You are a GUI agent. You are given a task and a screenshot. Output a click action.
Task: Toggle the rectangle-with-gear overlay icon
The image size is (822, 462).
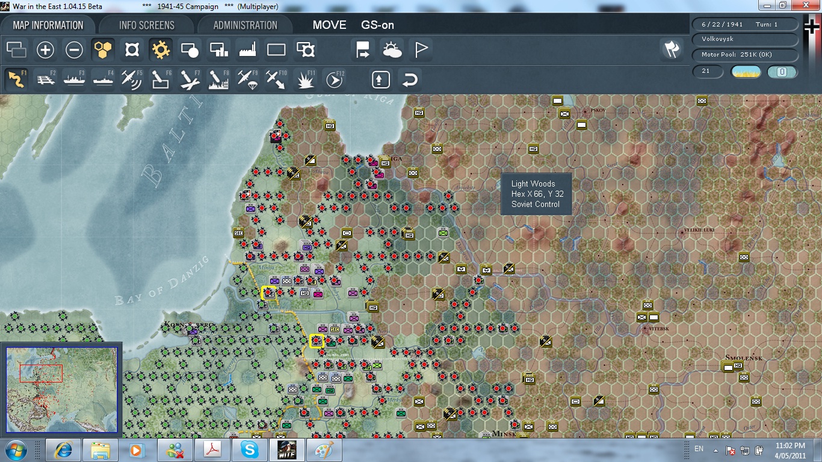pyautogui.click(x=305, y=50)
